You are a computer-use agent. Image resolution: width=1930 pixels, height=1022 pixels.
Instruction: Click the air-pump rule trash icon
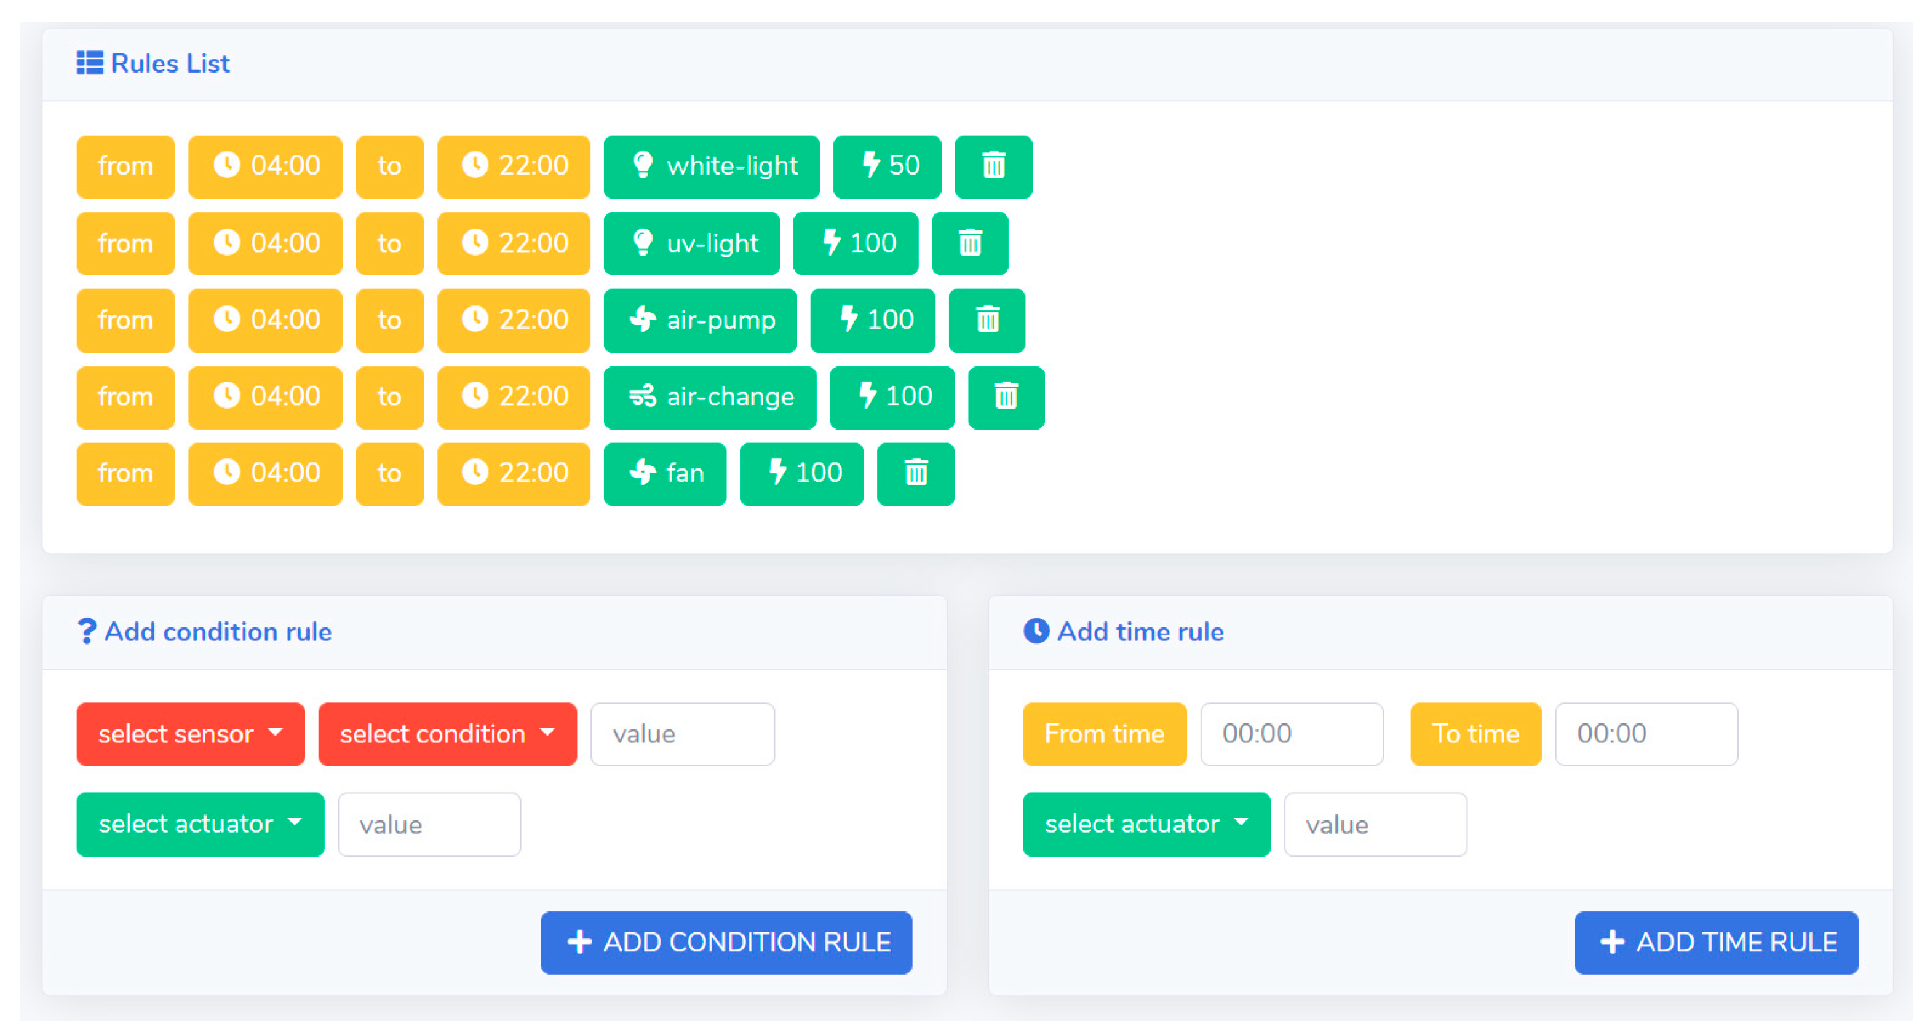987,320
